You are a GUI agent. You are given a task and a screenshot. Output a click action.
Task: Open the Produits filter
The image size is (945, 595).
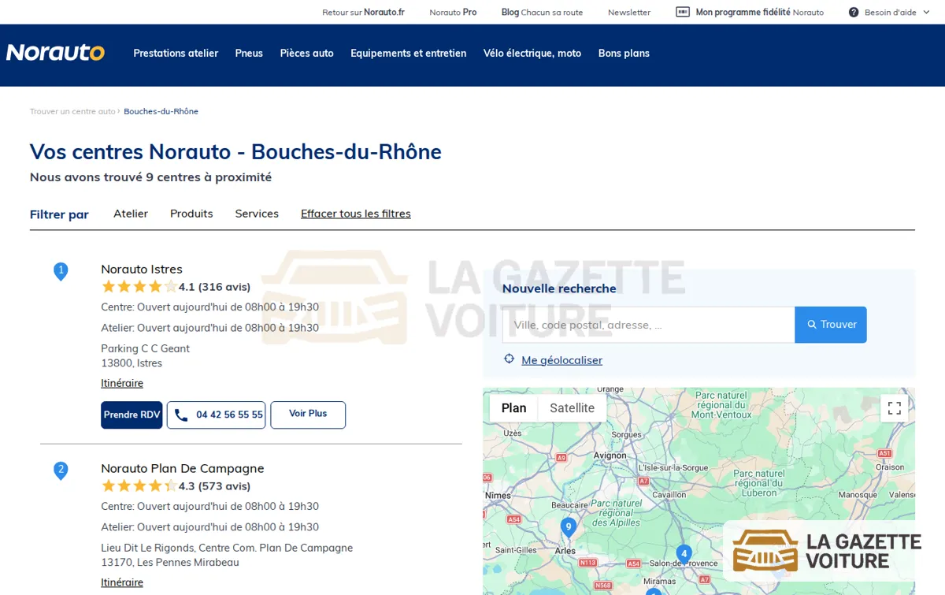[191, 214]
